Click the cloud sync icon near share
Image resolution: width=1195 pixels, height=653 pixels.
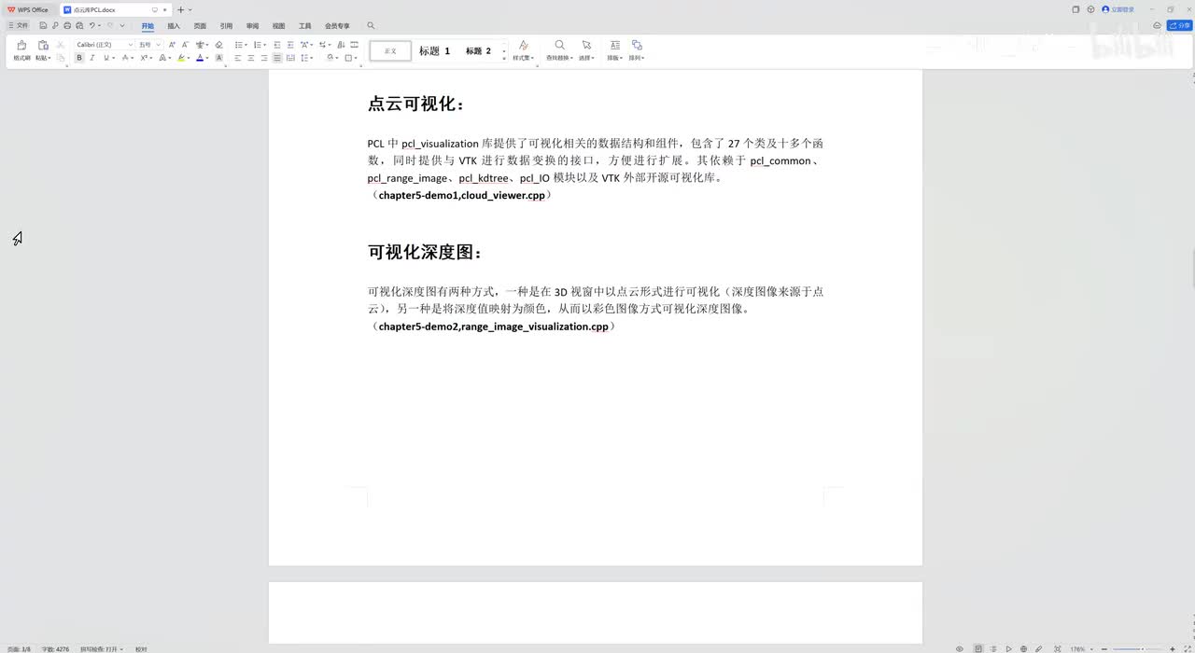pyautogui.click(x=1157, y=26)
